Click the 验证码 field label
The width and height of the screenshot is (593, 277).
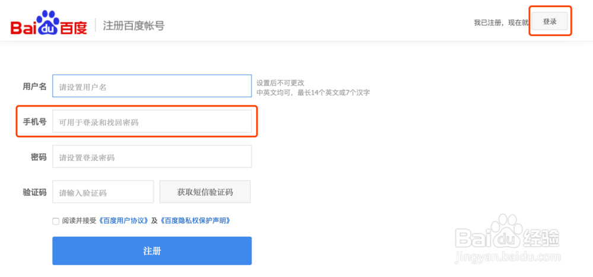pos(34,192)
